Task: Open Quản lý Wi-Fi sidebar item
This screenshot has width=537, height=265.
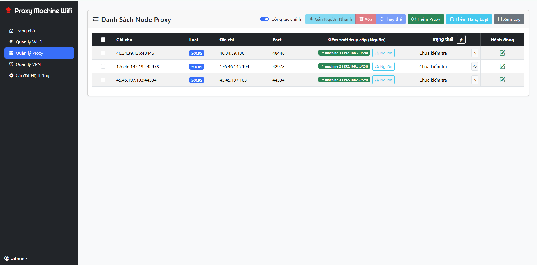Action: 39,42
